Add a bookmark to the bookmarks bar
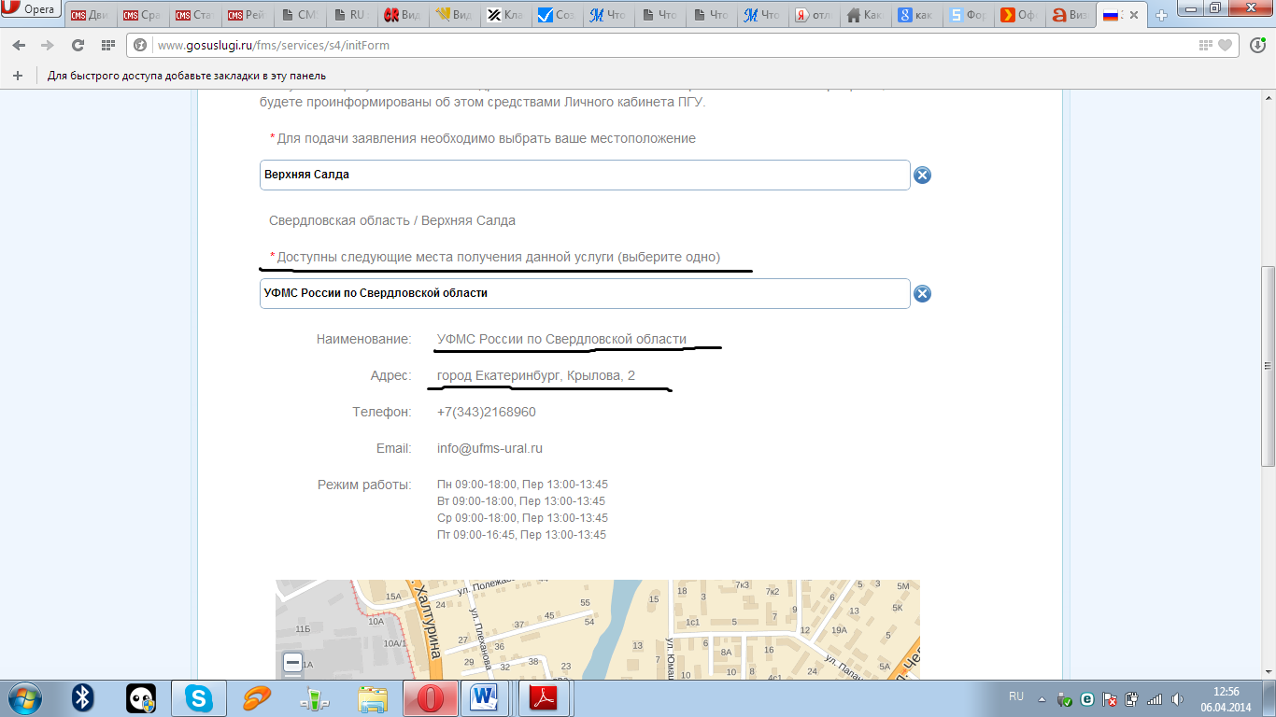This screenshot has height=717, width=1276. (x=17, y=76)
